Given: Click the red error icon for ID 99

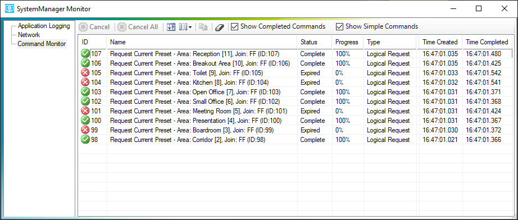Looking at the screenshot, I should point(85,130).
